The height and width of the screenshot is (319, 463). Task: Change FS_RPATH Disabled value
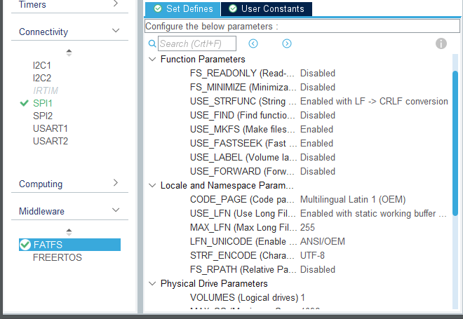[318, 269]
